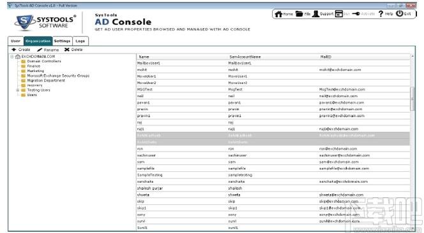The height and width of the screenshot is (233, 424).
Task: Click the neil@exchdomain.com mail cell
Action: (x=338, y=96)
